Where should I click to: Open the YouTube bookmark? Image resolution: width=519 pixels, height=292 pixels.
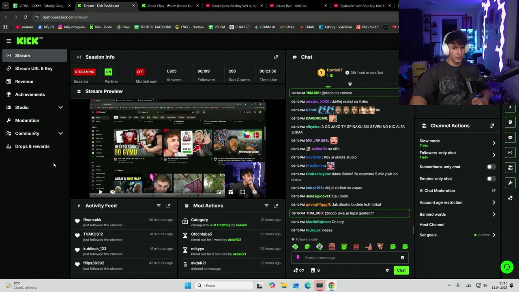[x=25, y=27]
